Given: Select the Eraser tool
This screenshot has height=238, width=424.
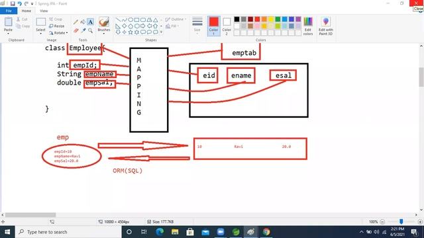Looking at the screenshot, I should pyautogui.click(x=76, y=30).
